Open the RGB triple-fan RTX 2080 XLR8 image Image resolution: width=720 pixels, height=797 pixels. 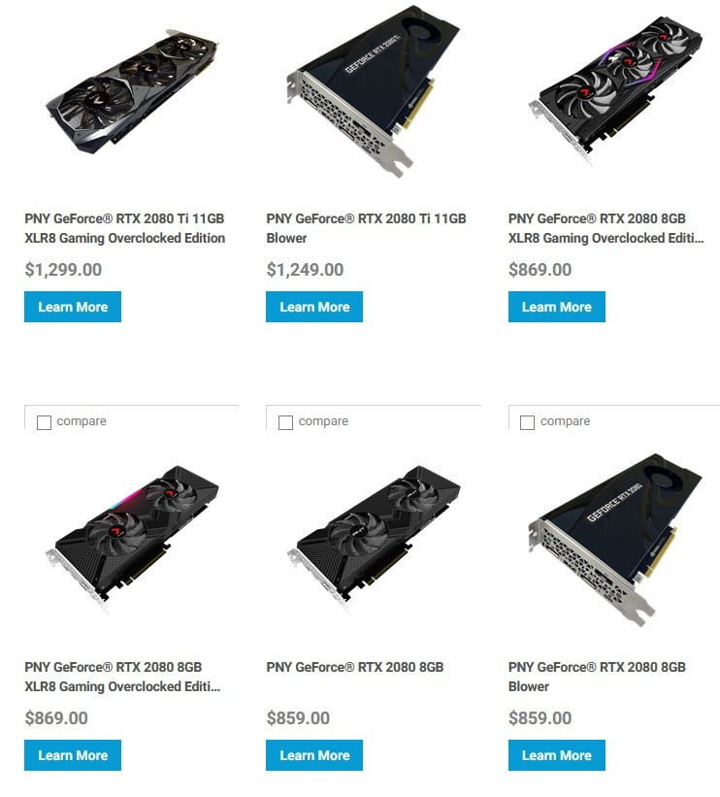tap(616, 90)
